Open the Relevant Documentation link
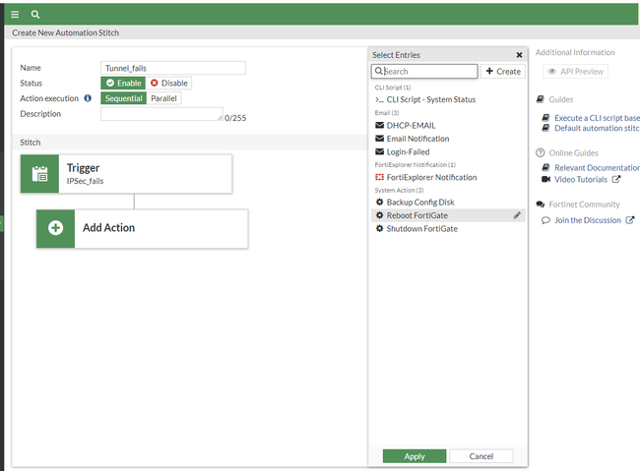Image resolution: width=640 pixels, height=471 pixels. click(x=597, y=167)
